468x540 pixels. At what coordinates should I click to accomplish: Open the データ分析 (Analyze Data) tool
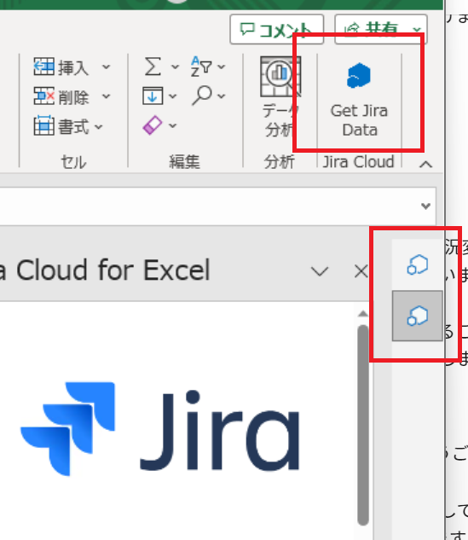280,97
